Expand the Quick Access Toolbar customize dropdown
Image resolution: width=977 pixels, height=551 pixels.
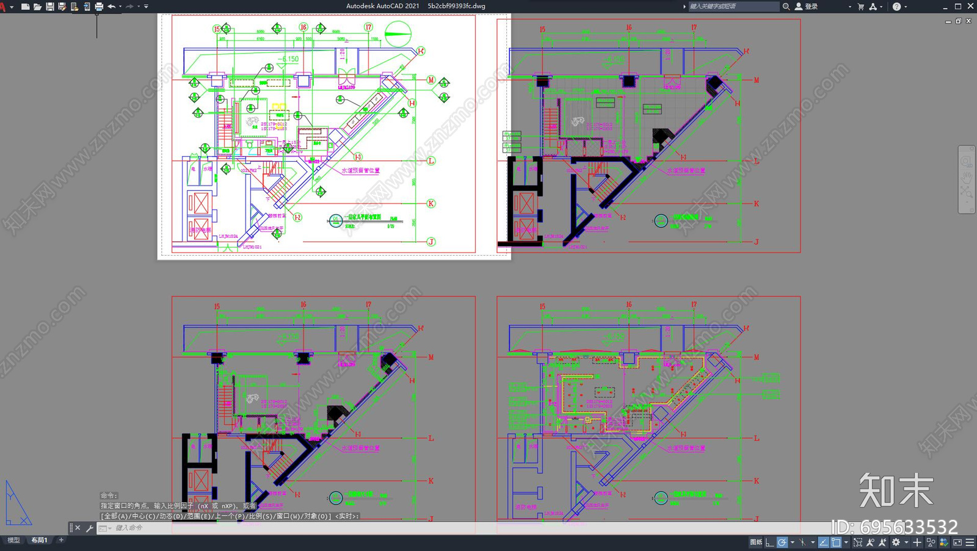pos(147,7)
